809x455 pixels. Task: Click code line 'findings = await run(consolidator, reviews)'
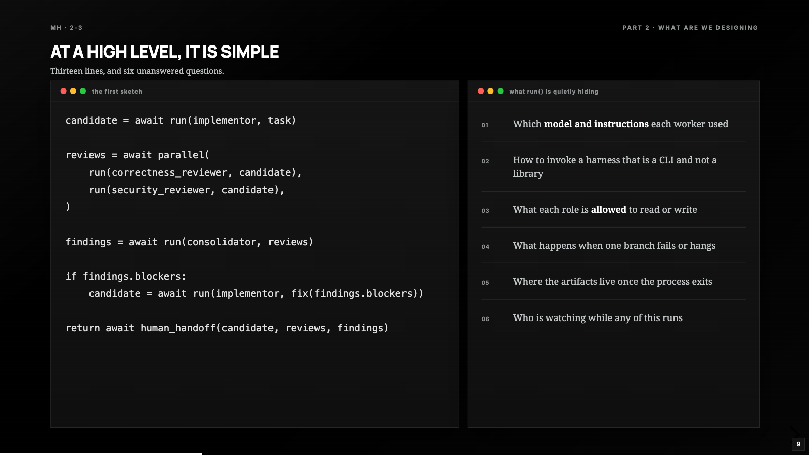[x=189, y=242]
